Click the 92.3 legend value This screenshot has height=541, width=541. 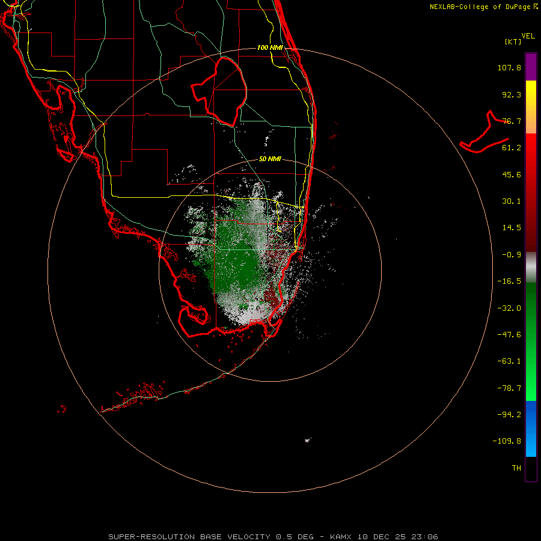(512, 94)
